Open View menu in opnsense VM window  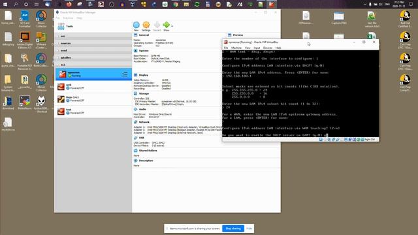click(248, 48)
